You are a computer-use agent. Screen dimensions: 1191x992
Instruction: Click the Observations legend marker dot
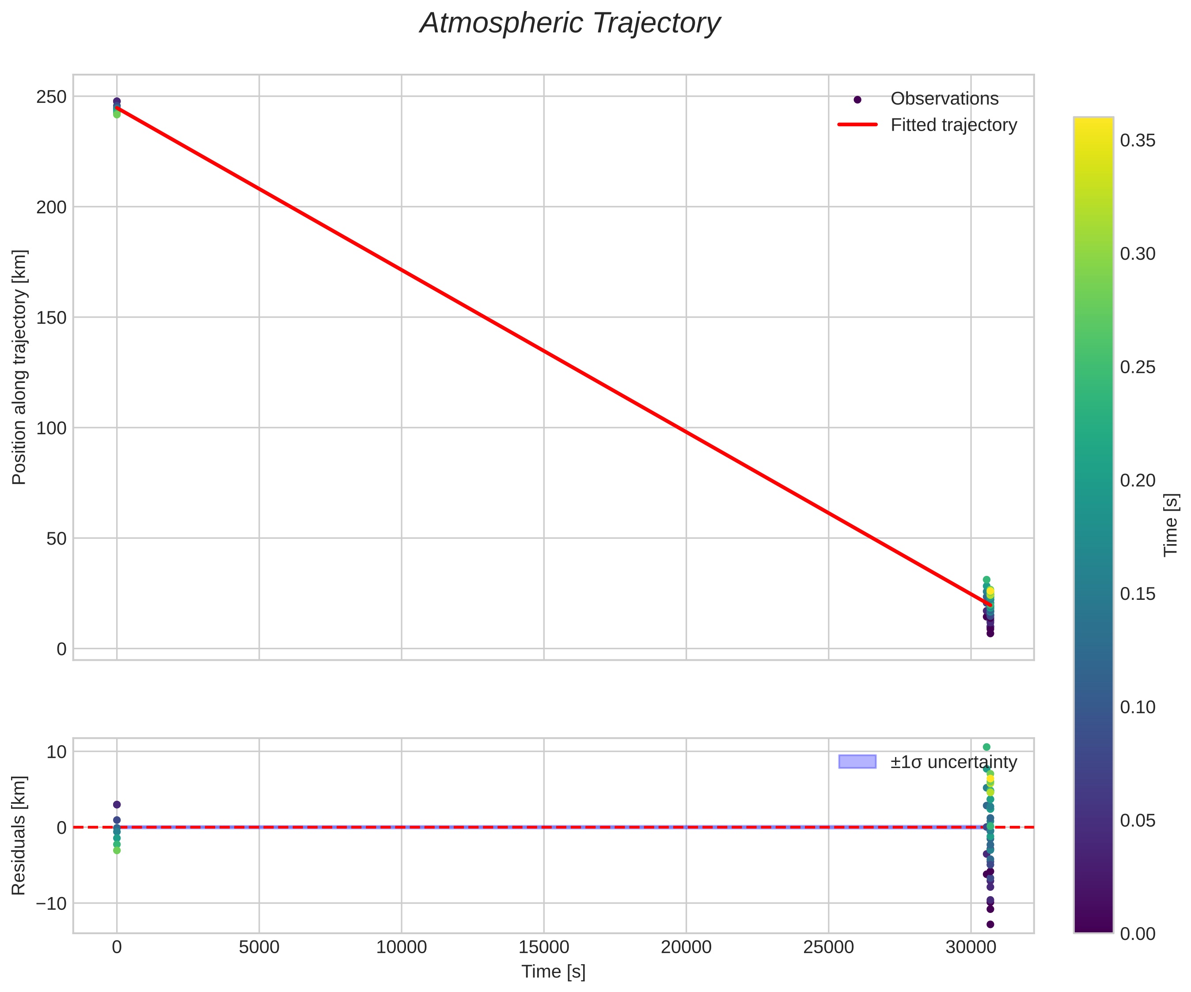coord(857,99)
